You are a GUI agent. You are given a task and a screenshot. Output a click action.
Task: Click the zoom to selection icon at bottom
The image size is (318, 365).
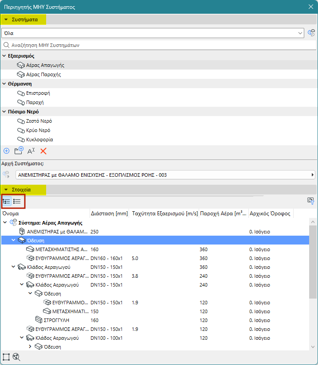(16, 357)
